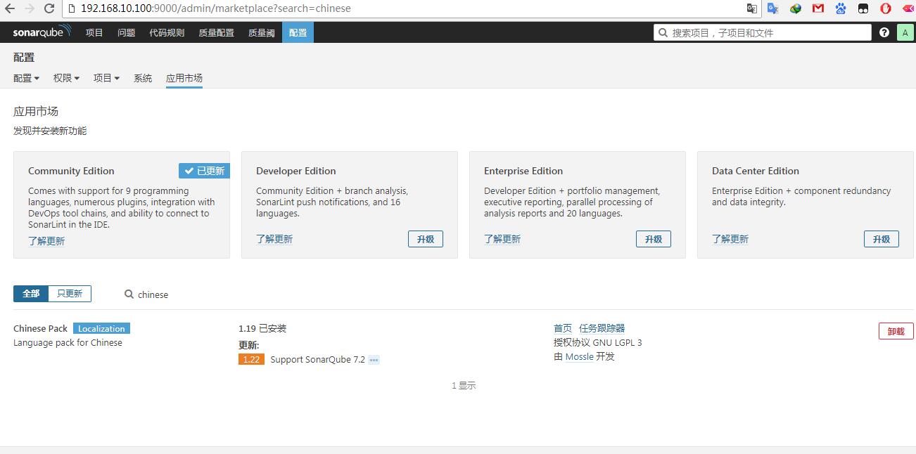The width and height of the screenshot is (916, 454).
Task: Select the 全部 filter toggle
Action: [x=31, y=294]
